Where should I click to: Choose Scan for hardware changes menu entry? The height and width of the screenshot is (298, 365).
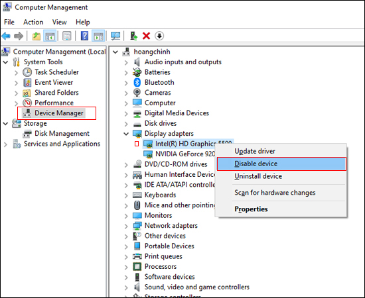click(x=281, y=193)
